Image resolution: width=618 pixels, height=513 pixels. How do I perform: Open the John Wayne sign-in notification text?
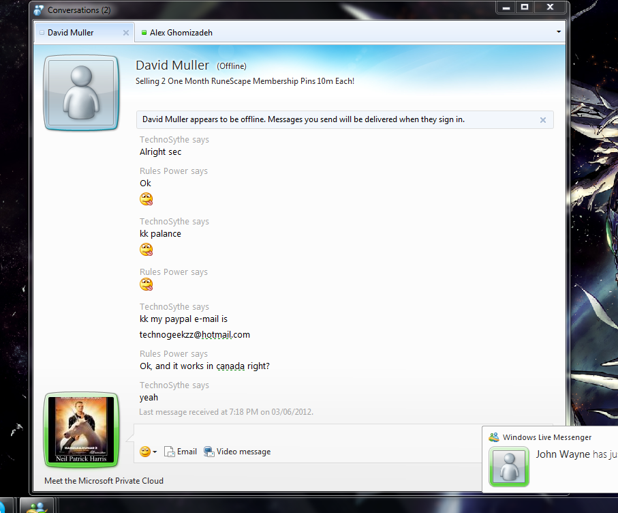pyautogui.click(x=576, y=454)
